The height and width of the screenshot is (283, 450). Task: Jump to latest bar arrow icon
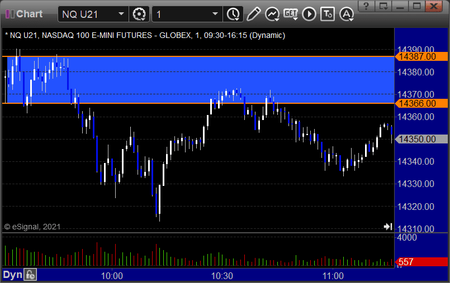[388, 227]
